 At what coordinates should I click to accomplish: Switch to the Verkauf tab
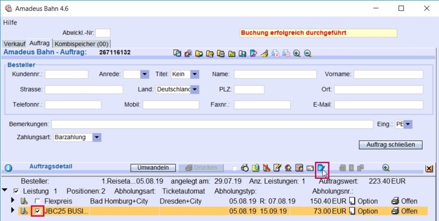pos(14,44)
